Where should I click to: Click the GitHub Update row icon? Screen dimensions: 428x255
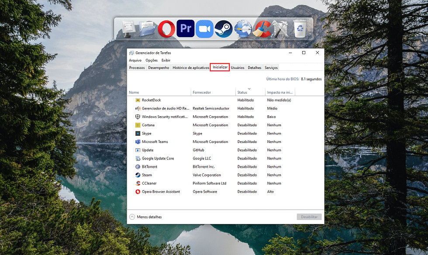pyautogui.click(x=138, y=150)
